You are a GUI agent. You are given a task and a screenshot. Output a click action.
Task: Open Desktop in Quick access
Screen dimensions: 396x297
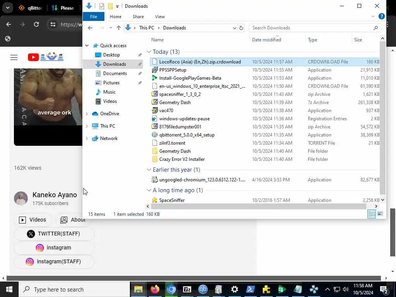click(111, 55)
